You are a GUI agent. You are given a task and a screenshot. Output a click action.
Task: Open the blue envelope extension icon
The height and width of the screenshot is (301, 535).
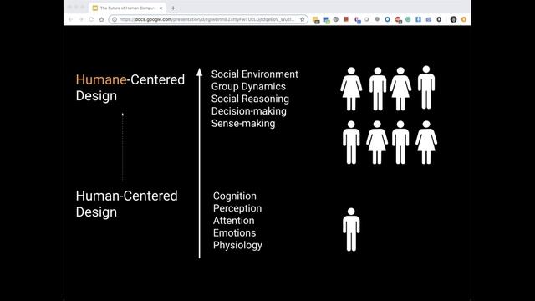pyautogui.click(x=429, y=19)
